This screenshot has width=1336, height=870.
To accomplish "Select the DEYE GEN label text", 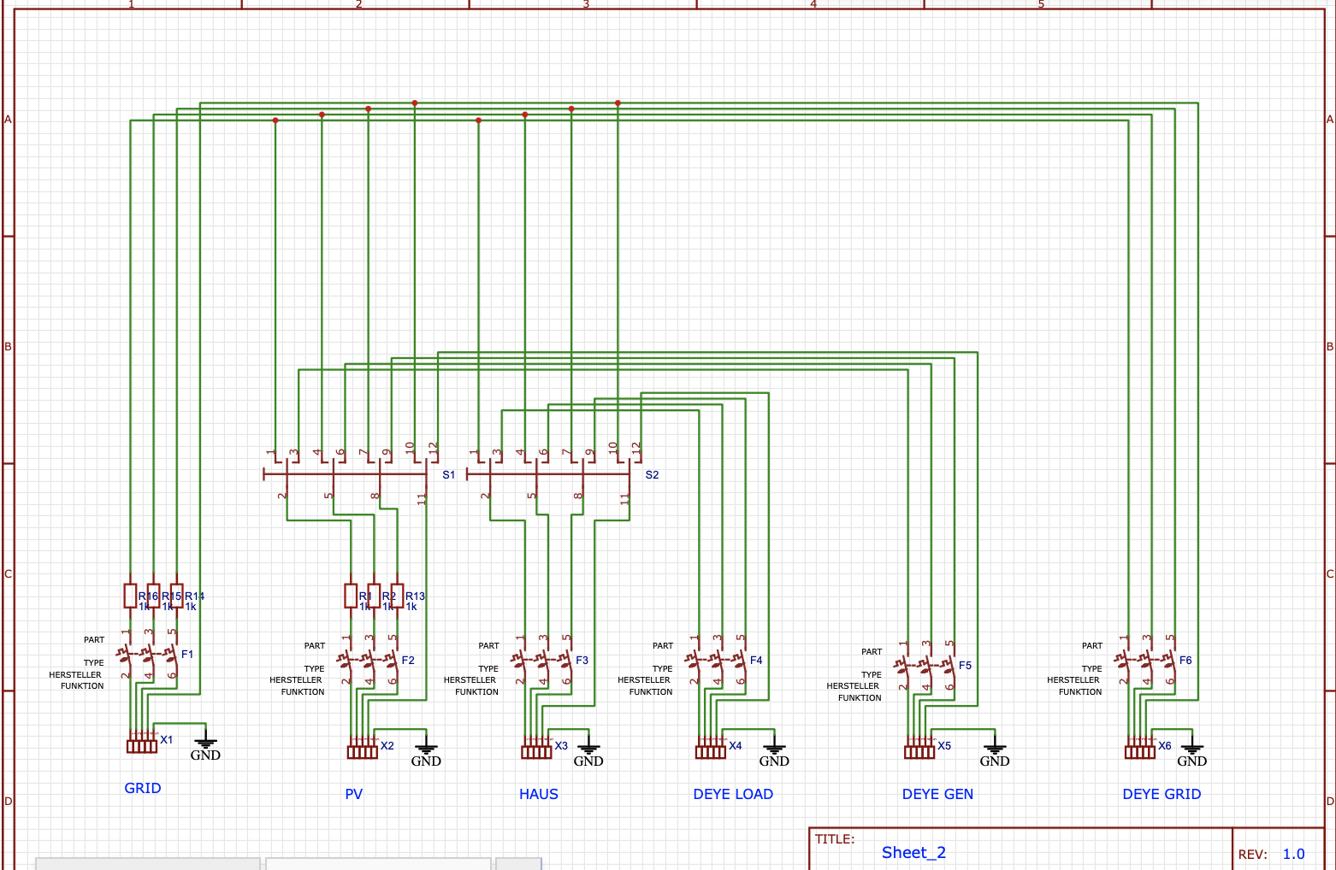I will pos(937,794).
